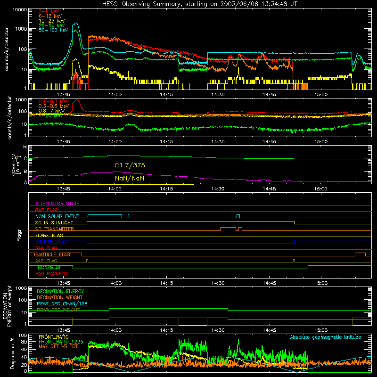377x377 pixels.
Task: Click the 14:30 time label under the GOES-12 panel
Action: point(218,189)
